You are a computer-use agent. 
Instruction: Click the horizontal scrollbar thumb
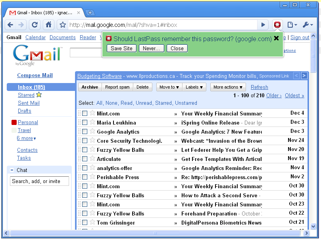coord(155,233)
